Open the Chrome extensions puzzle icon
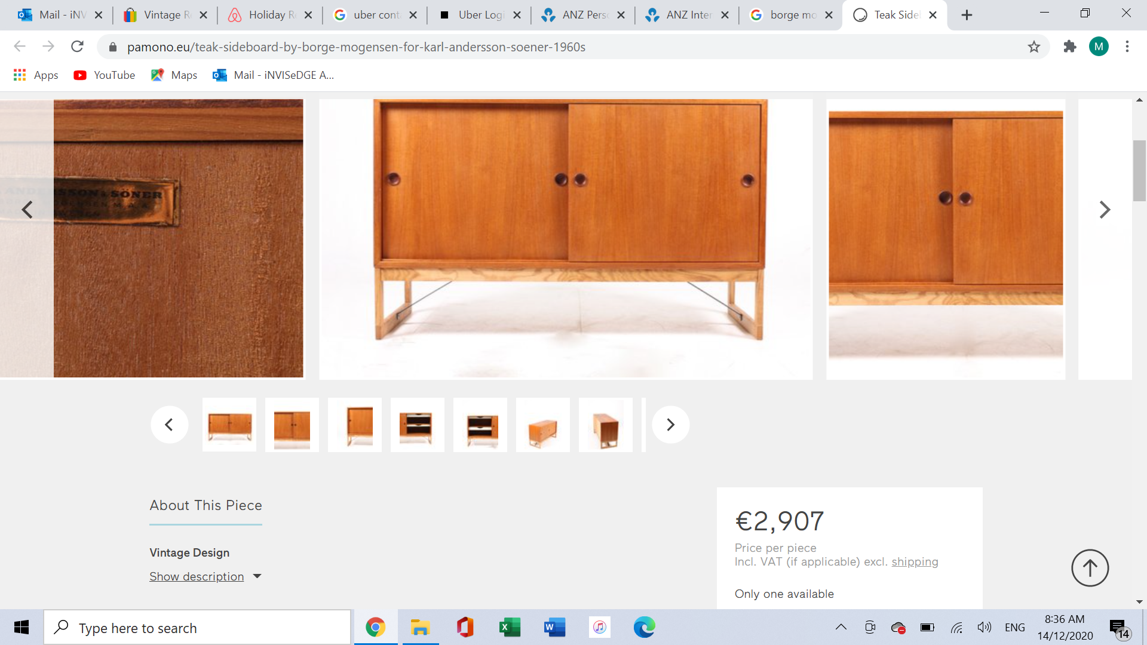Screen dimensions: 1147x645 point(1070,47)
